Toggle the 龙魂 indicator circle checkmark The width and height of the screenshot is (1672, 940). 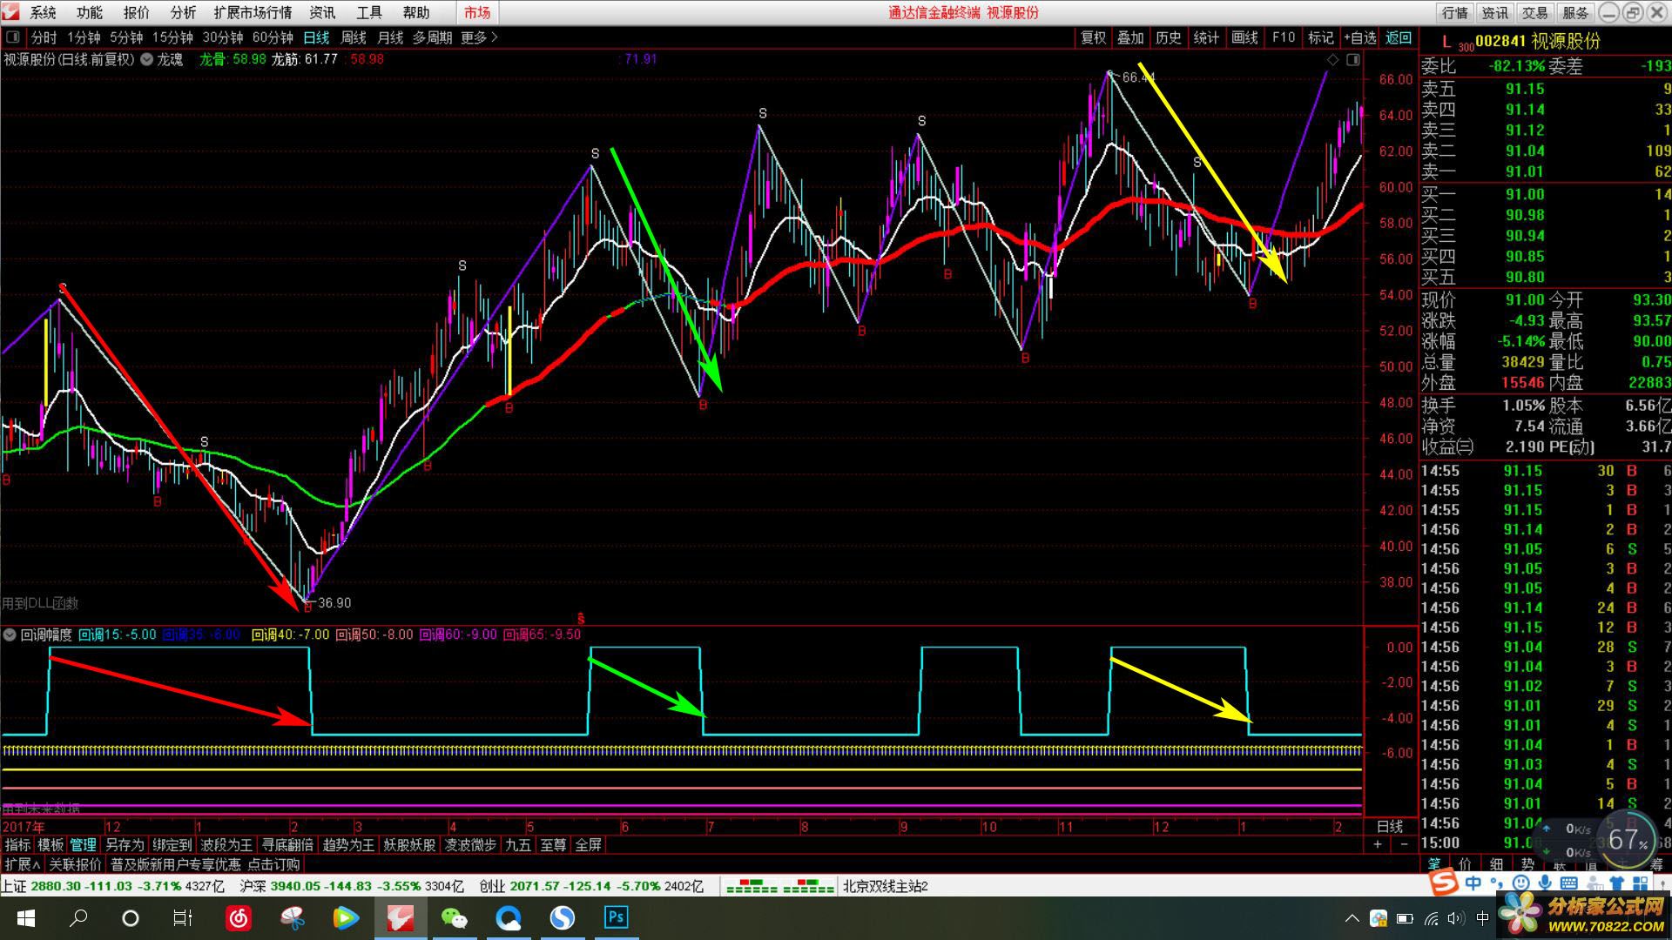146,59
